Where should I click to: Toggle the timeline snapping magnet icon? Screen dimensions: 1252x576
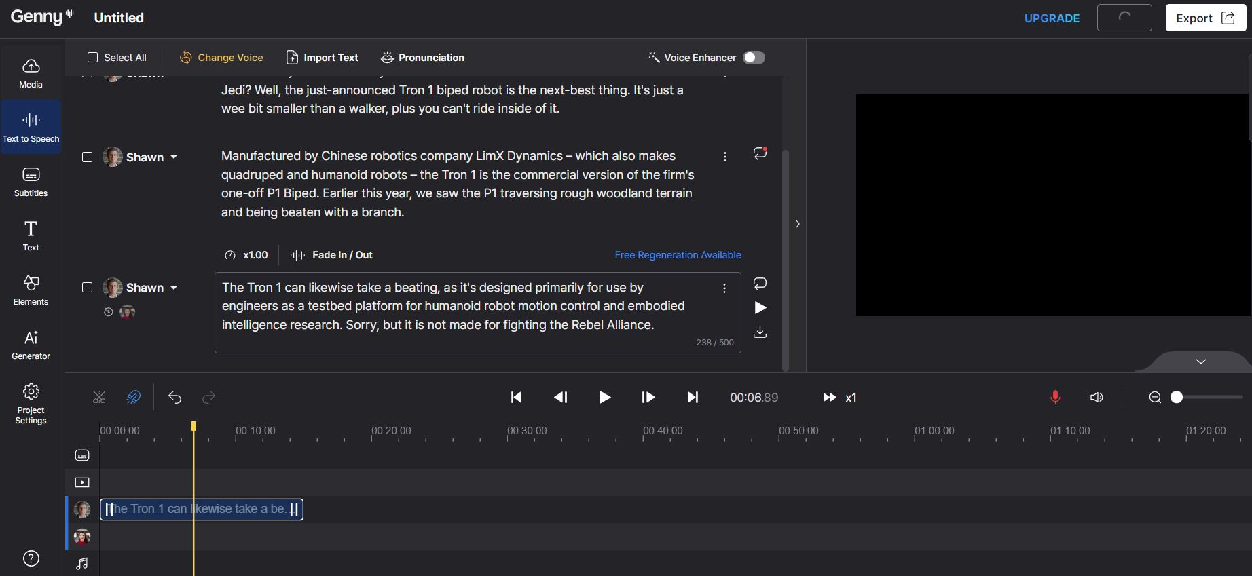(x=134, y=398)
